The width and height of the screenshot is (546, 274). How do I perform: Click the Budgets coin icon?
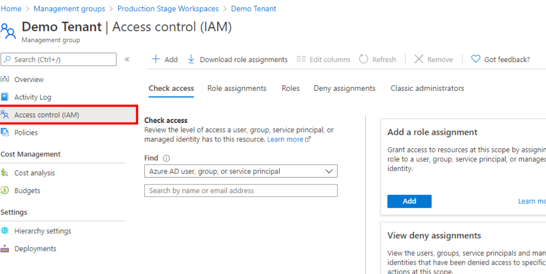[5, 191]
